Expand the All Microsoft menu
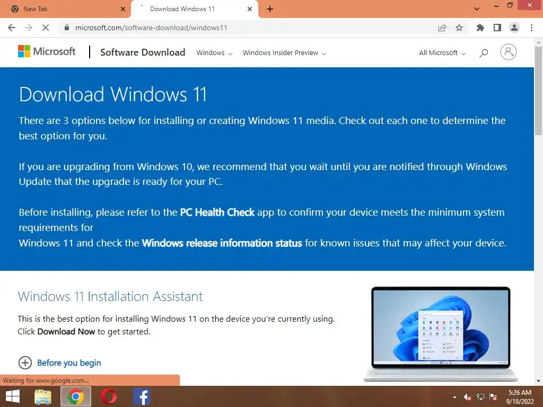The width and height of the screenshot is (543, 407). [442, 53]
